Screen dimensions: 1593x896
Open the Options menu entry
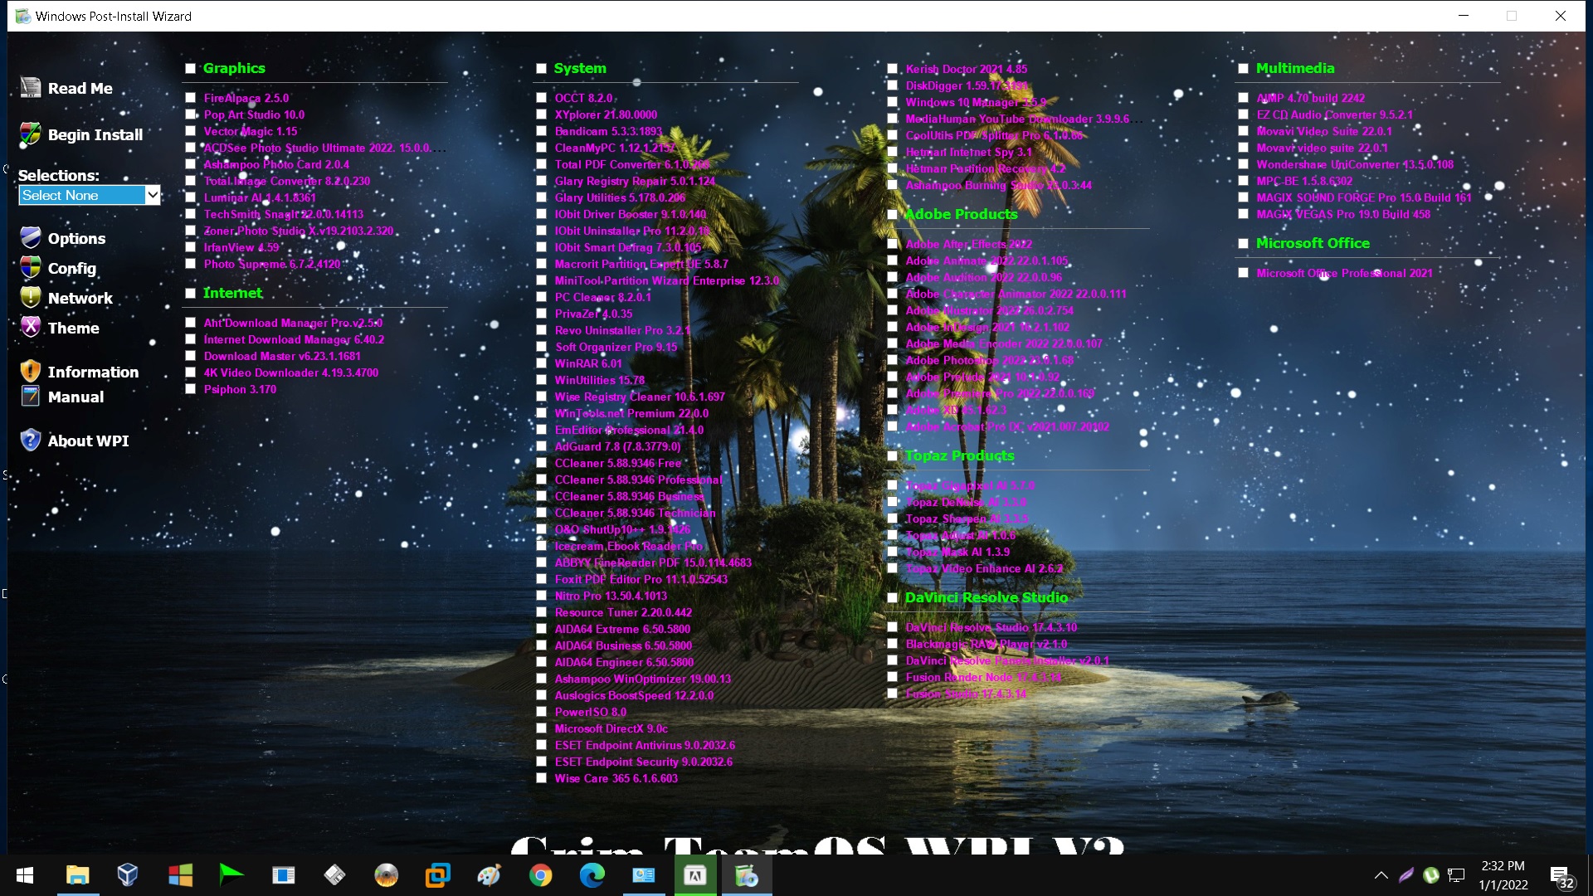click(x=76, y=239)
